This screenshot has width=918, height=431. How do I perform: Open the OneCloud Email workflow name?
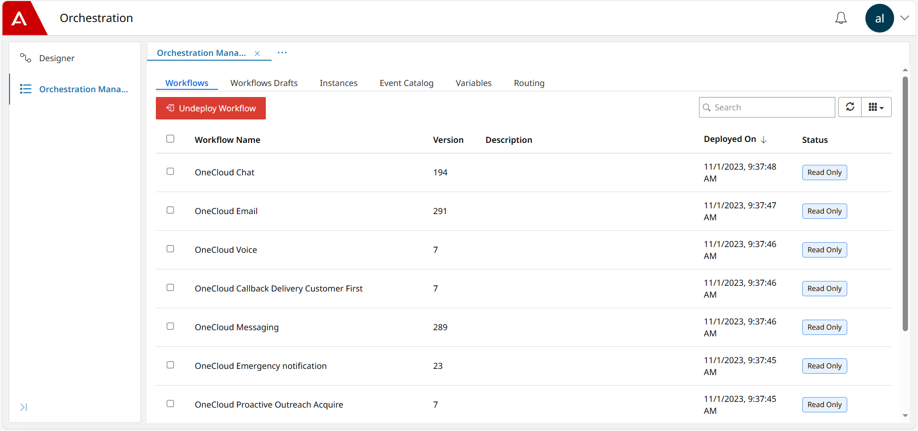226,211
